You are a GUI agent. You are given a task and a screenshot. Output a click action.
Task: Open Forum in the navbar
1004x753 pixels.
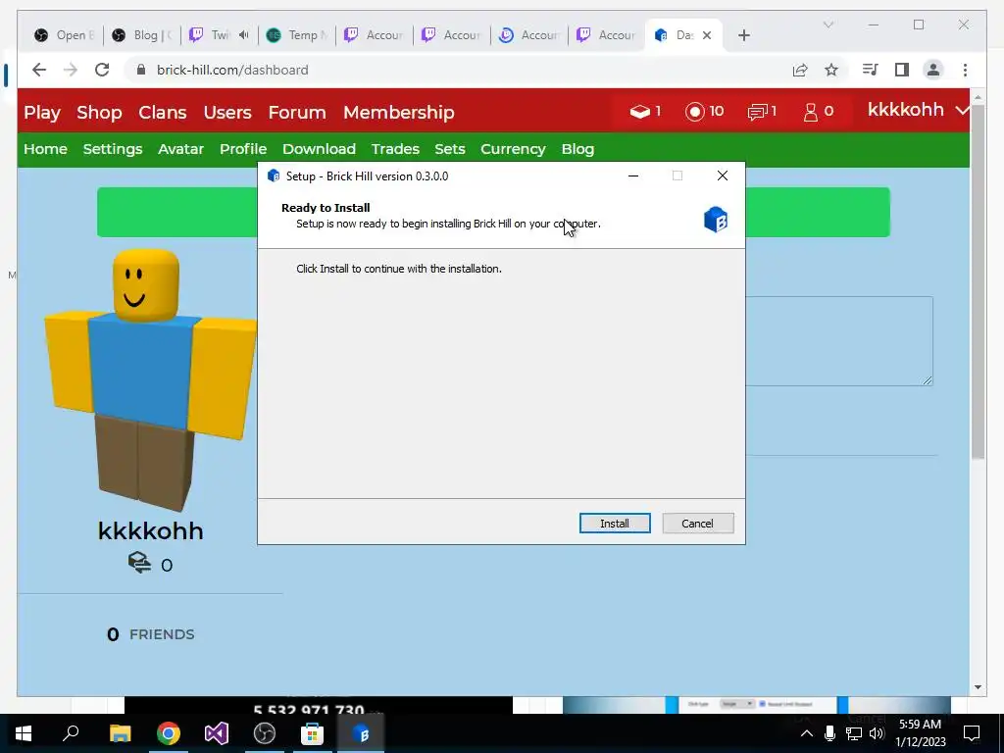pyautogui.click(x=297, y=113)
